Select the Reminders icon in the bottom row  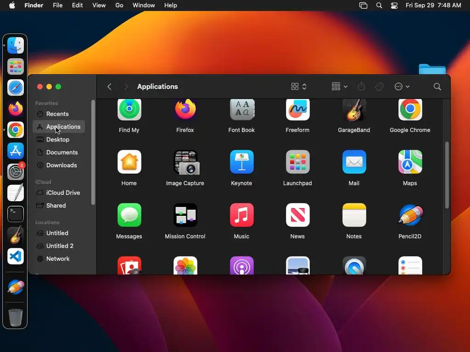tap(410, 265)
